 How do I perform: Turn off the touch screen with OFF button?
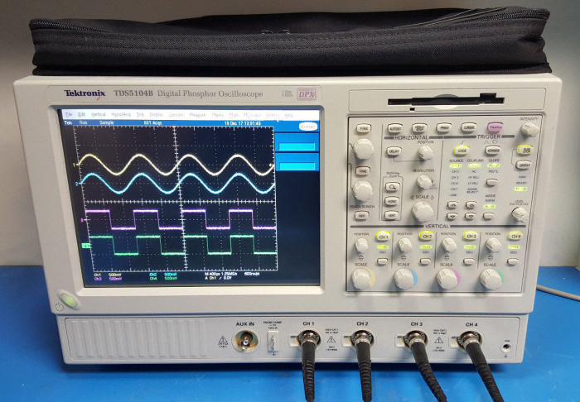(x=362, y=216)
